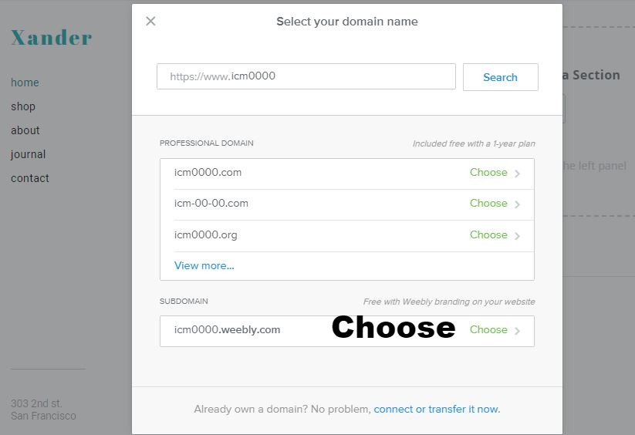Open the connect or transfer link

pyautogui.click(x=437, y=409)
